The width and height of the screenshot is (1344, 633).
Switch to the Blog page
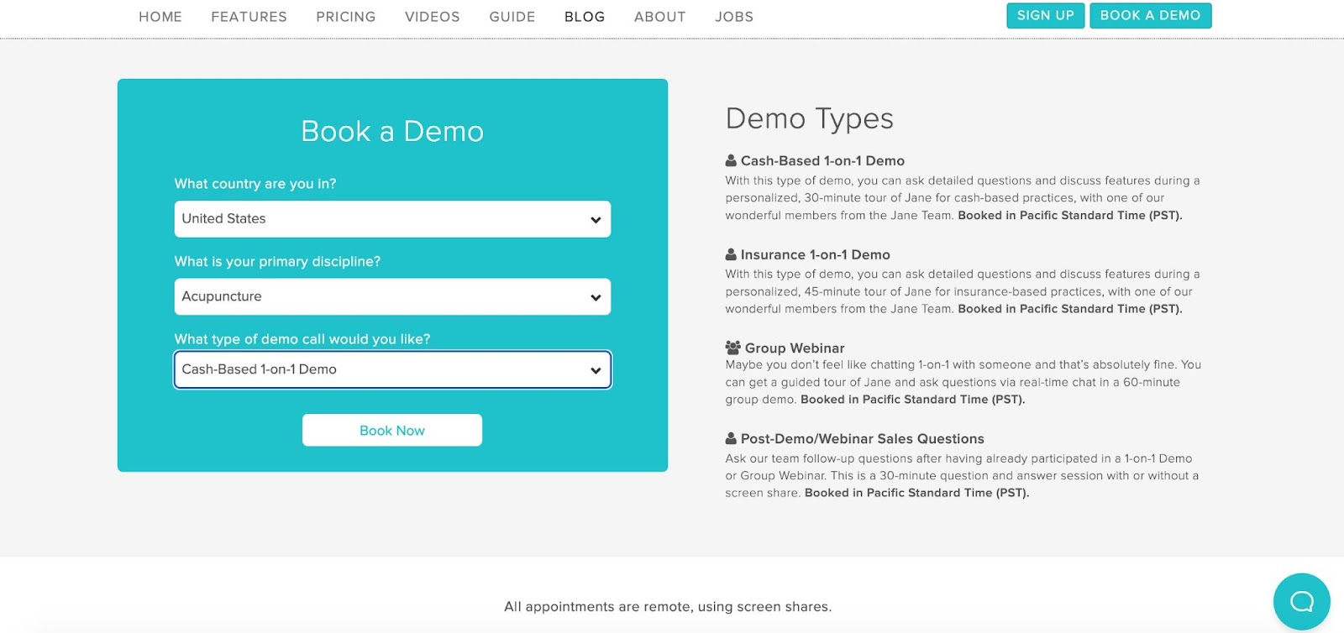tap(585, 17)
